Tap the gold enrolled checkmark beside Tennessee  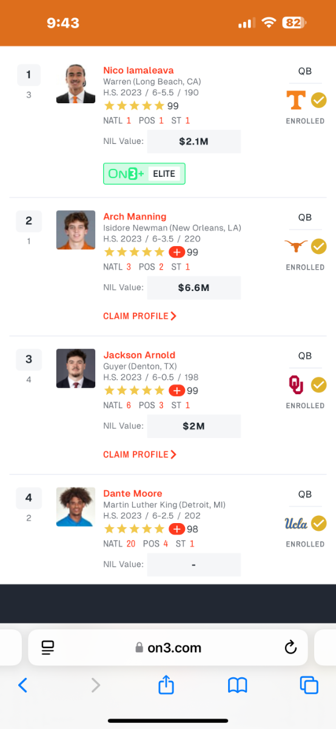319,100
